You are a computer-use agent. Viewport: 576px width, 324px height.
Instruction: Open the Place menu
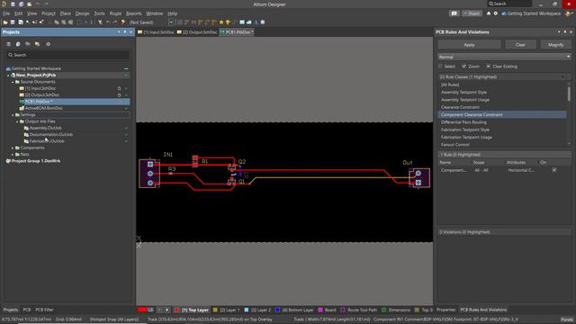pos(66,13)
